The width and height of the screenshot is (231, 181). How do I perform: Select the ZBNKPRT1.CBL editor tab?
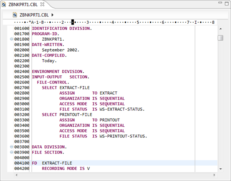pos(23,5)
